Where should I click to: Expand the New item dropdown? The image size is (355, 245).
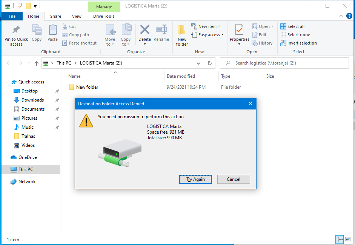click(x=206, y=26)
